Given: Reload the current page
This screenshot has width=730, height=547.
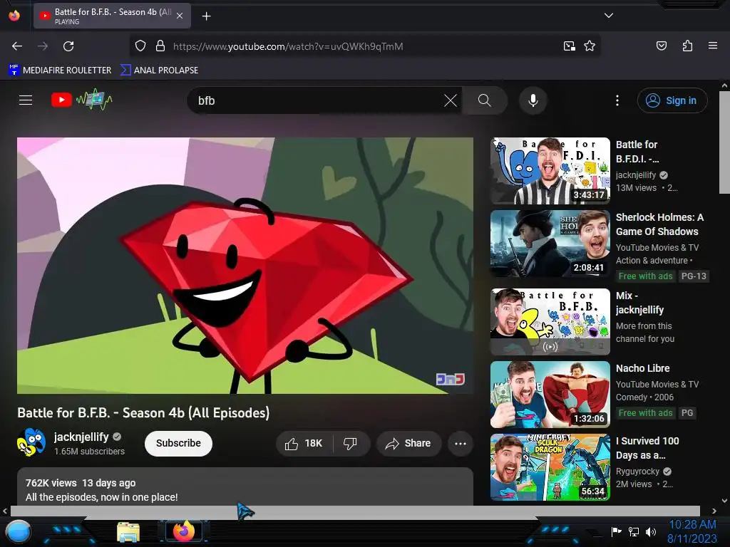Looking at the screenshot, I should coord(68,46).
